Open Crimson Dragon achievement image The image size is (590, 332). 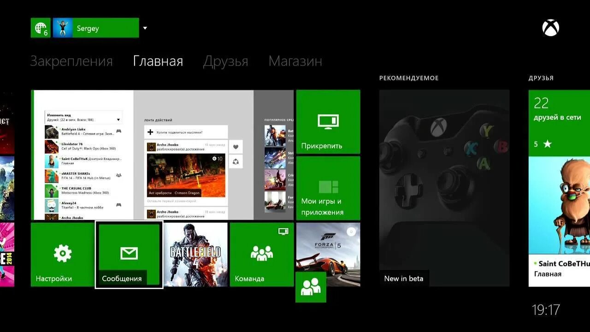point(186,175)
